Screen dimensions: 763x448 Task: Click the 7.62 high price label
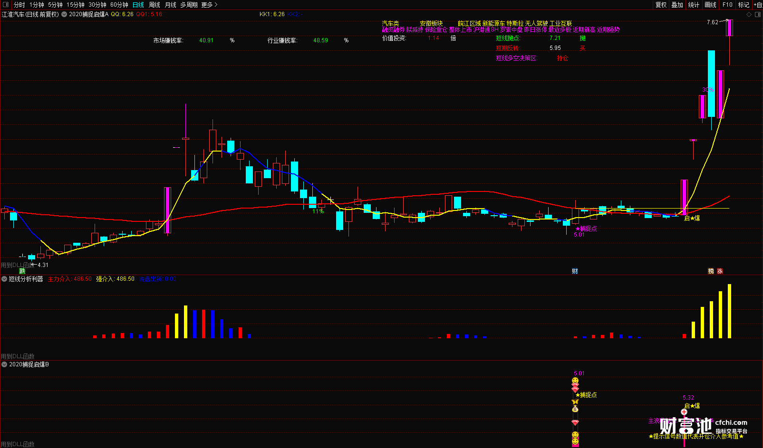713,22
